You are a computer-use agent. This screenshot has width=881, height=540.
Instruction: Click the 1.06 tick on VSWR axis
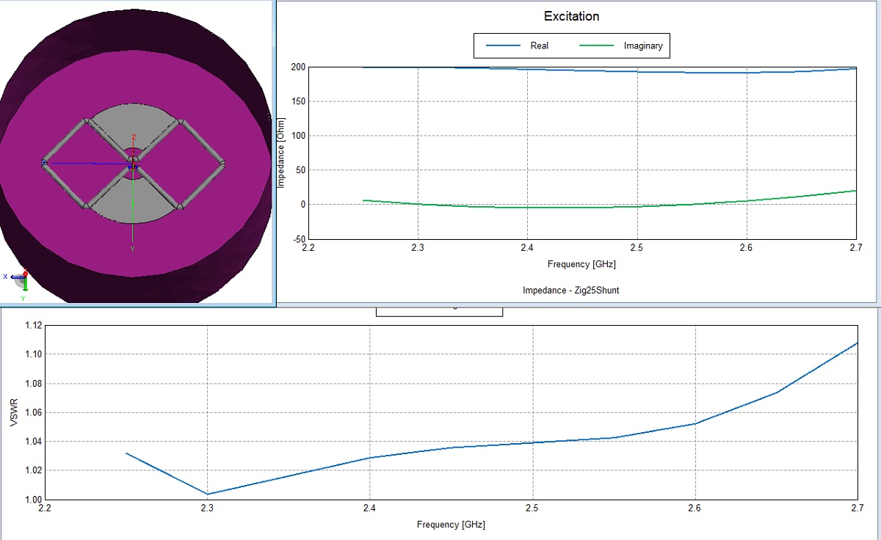[x=34, y=412]
